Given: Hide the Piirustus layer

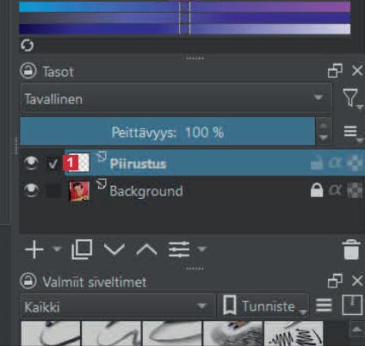Looking at the screenshot, I should [31, 164].
